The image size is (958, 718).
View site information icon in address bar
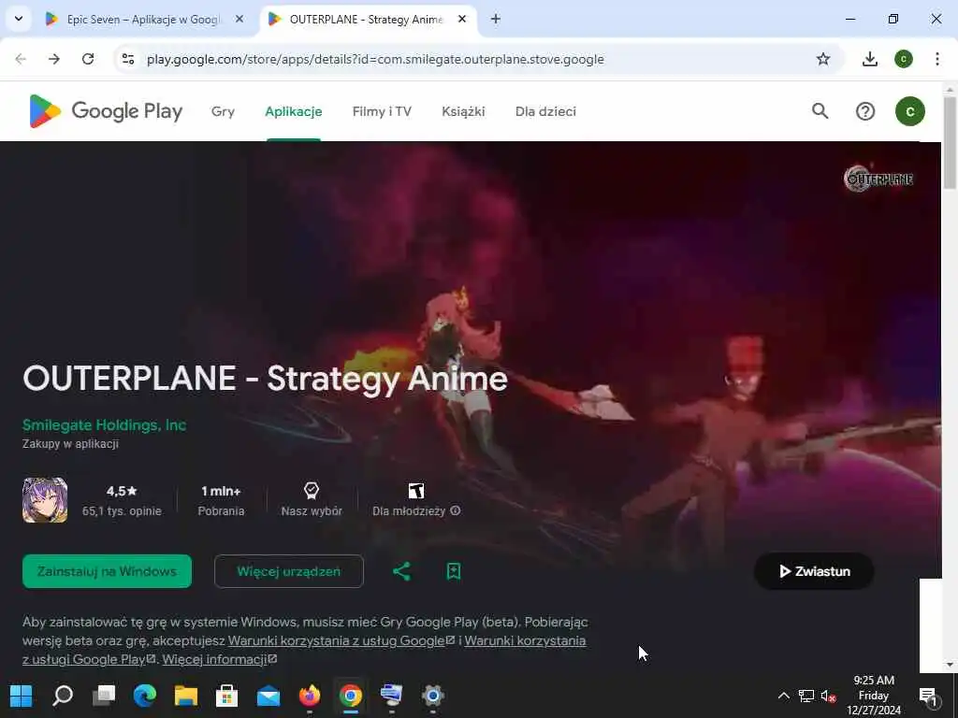pos(127,59)
